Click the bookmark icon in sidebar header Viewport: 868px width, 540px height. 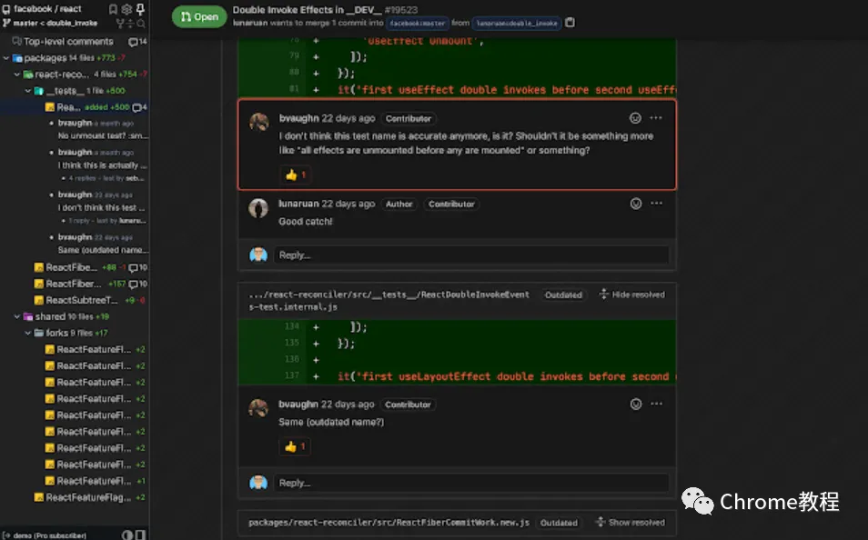coord(113,9)
